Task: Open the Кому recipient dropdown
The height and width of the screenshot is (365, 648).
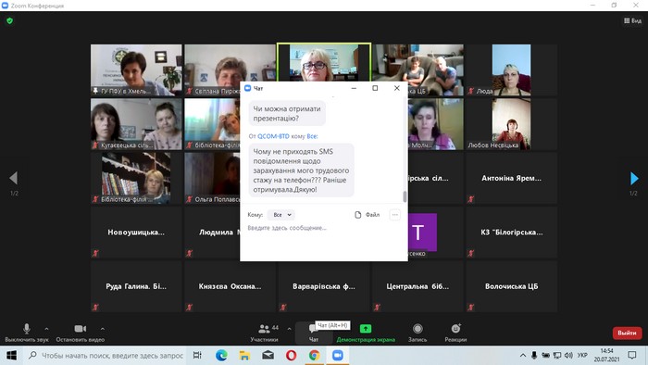Action: [x=281, y=215]
